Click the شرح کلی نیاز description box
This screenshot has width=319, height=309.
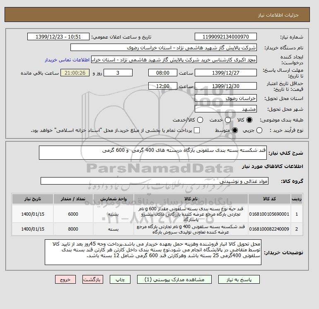[152, 153]
